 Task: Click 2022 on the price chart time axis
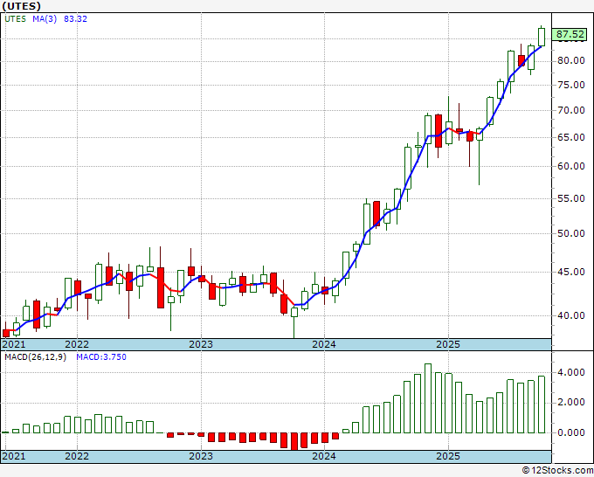tap(77, 344)
